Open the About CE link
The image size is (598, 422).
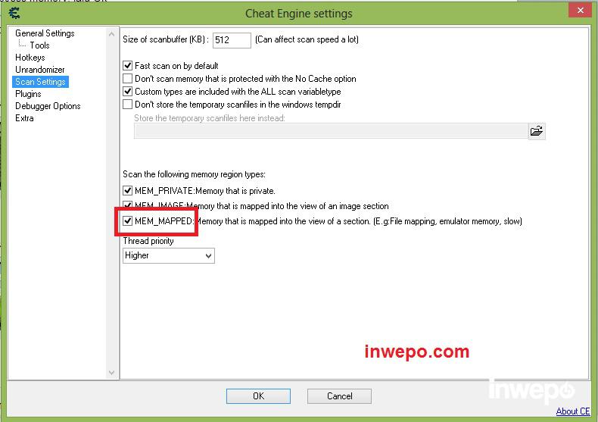pyautogui.click(x=573, y=411)
